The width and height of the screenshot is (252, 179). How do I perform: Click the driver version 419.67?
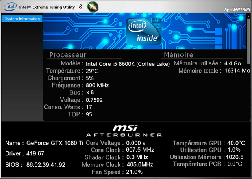tap(35, 153)
